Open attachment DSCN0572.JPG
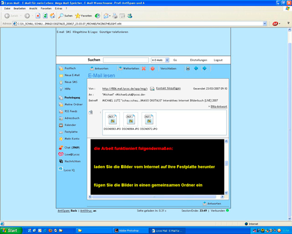This screenshot has width=292, height=234. (x=149, y=121)
